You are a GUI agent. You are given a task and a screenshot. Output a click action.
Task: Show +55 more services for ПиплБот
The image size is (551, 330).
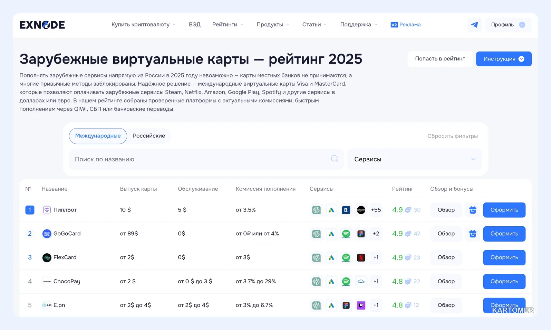376,210
